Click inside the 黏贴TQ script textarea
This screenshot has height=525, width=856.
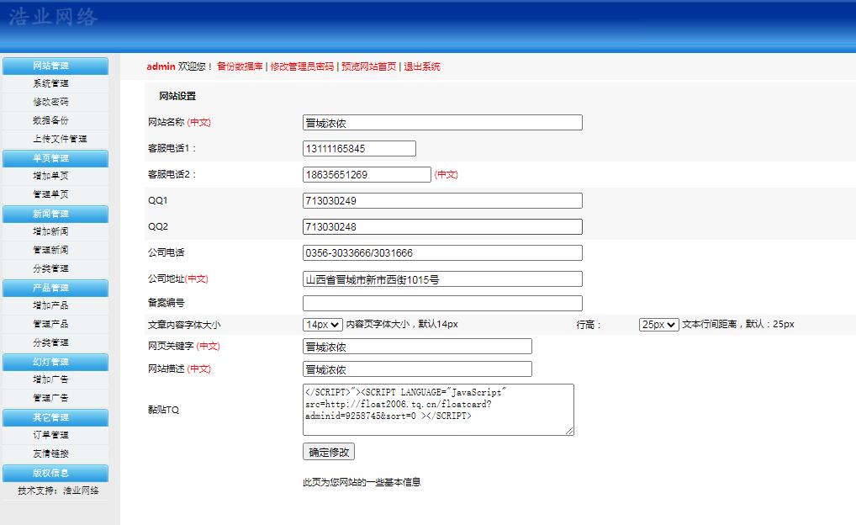(438, 410)
